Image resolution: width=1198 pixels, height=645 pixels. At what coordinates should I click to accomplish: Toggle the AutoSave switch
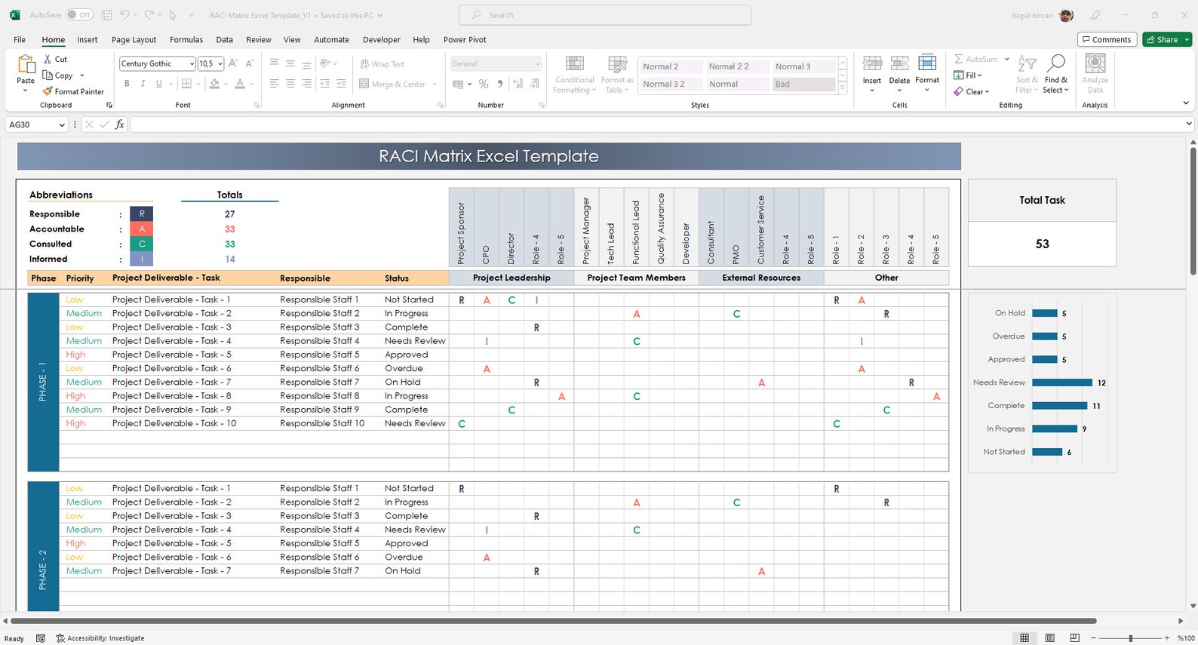[79, 15]
